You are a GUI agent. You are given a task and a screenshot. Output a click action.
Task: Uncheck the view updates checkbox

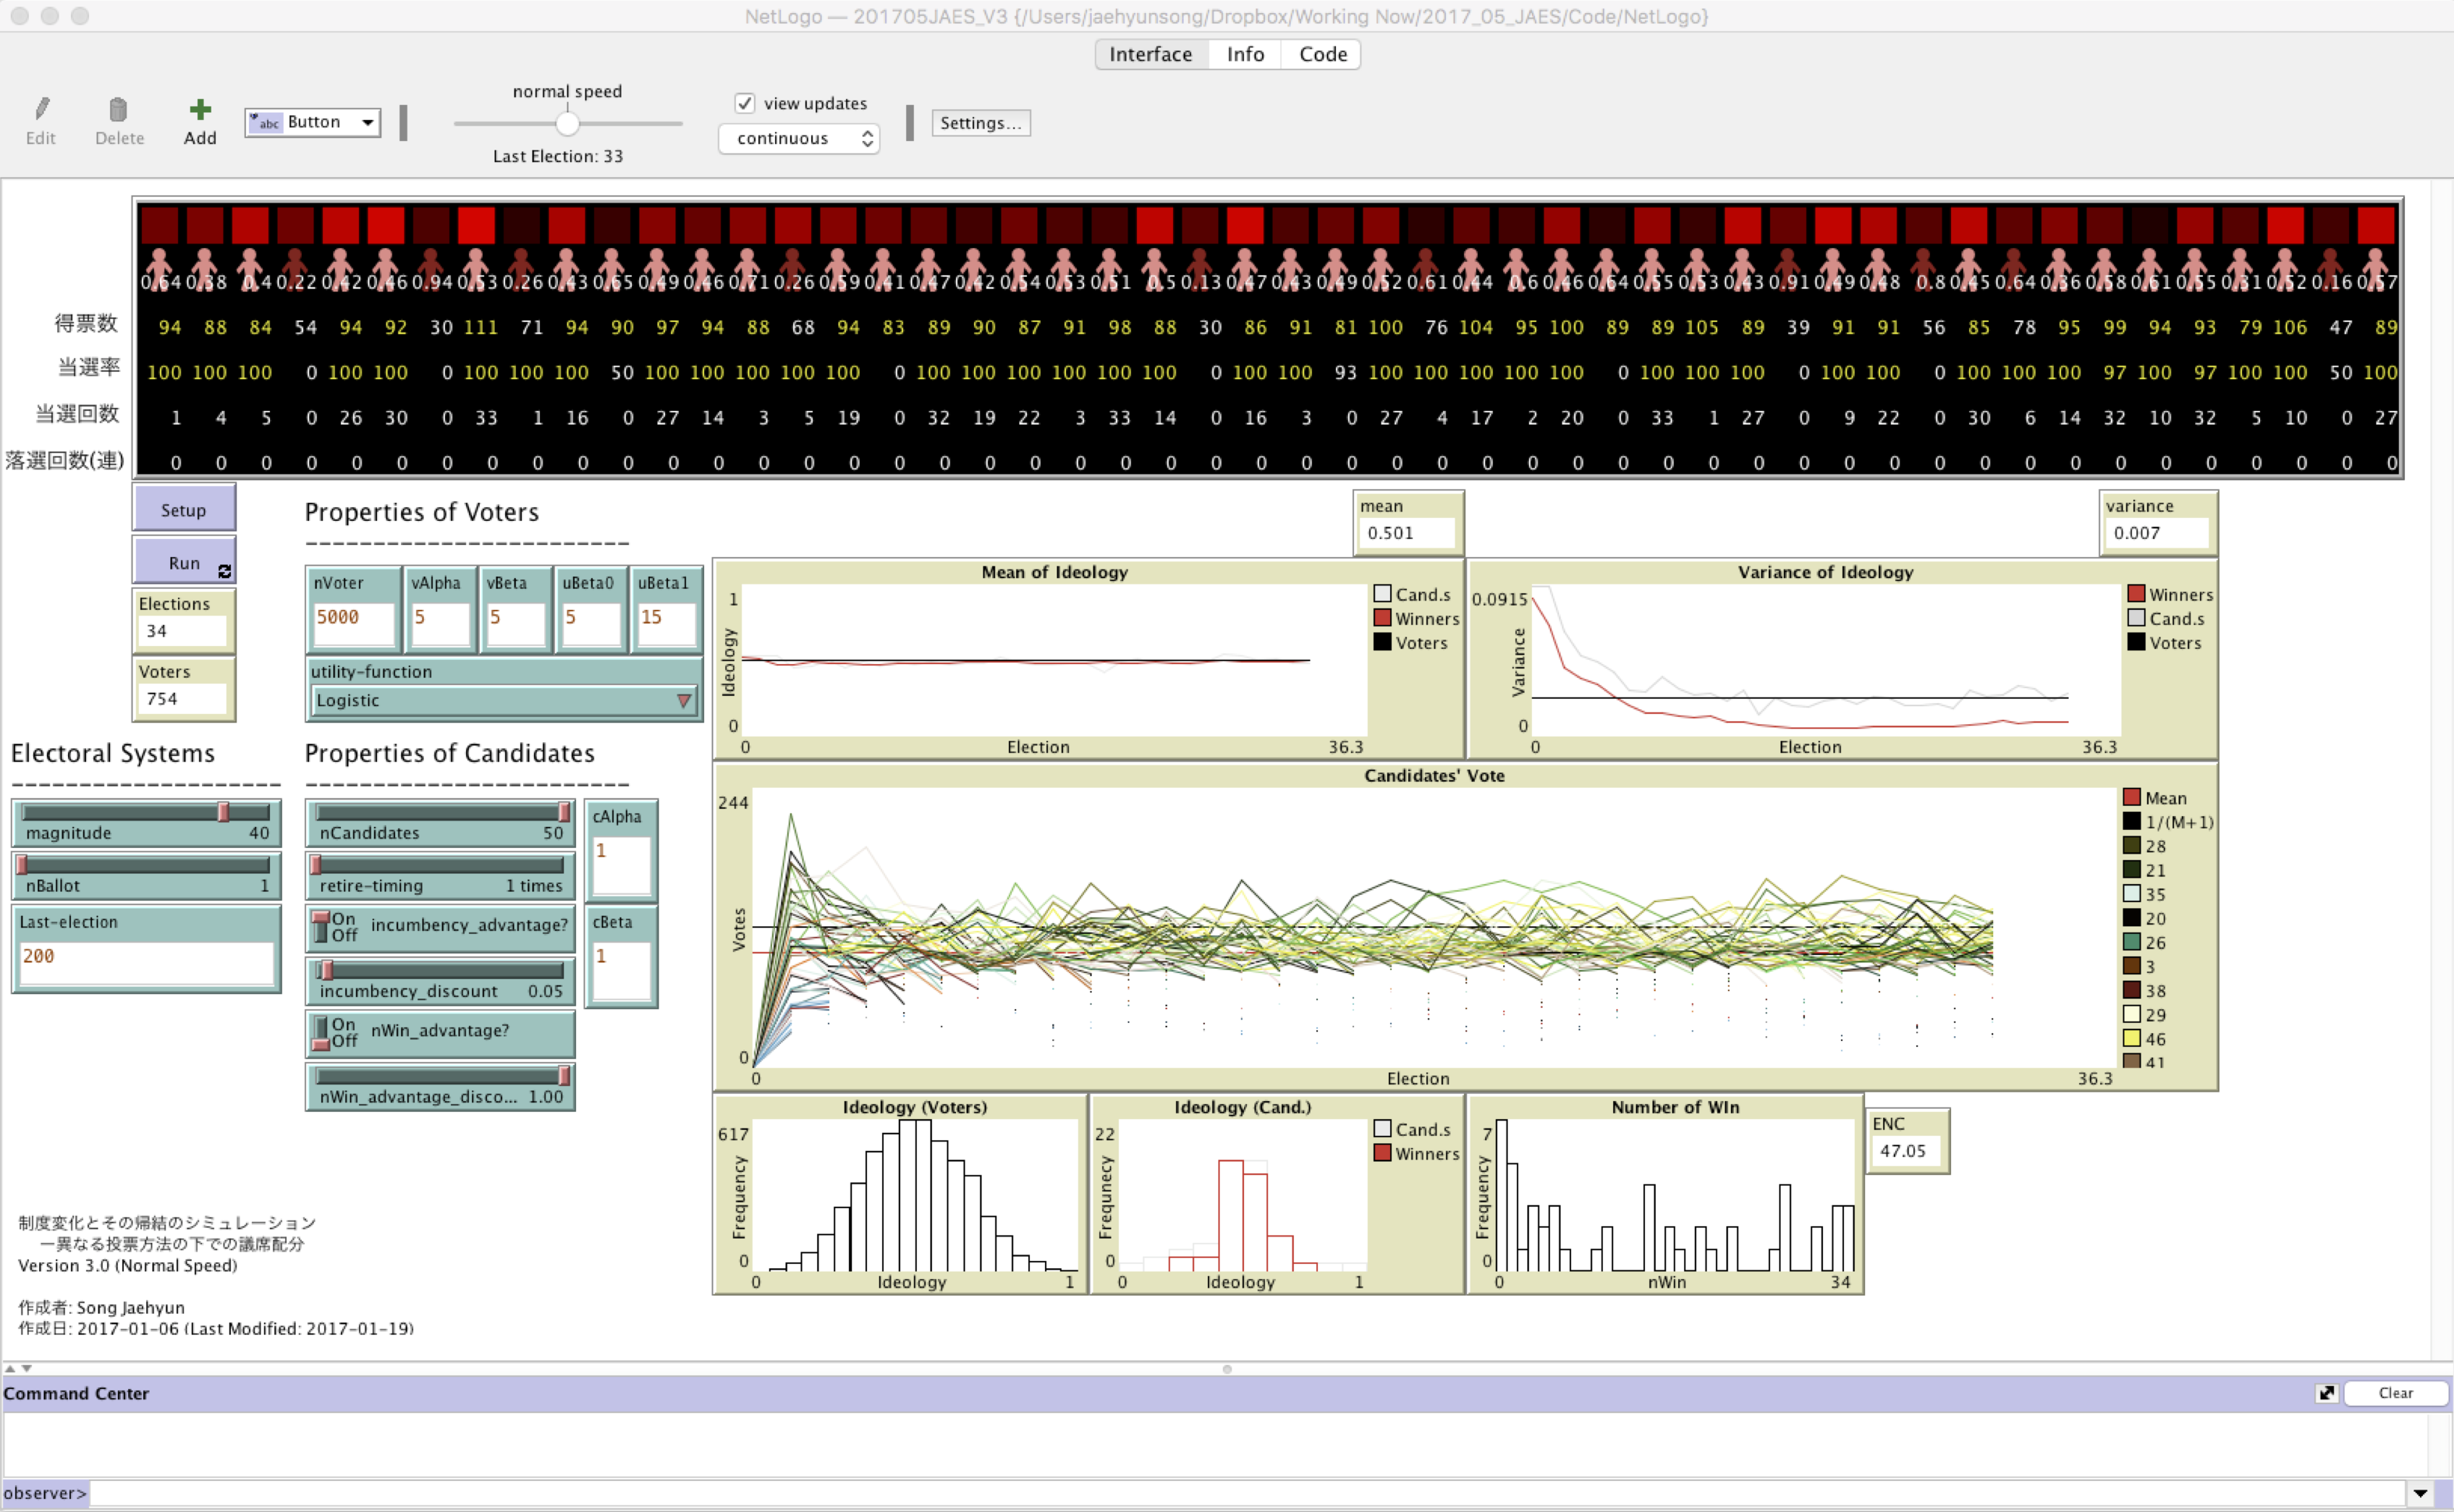[744, 103]
